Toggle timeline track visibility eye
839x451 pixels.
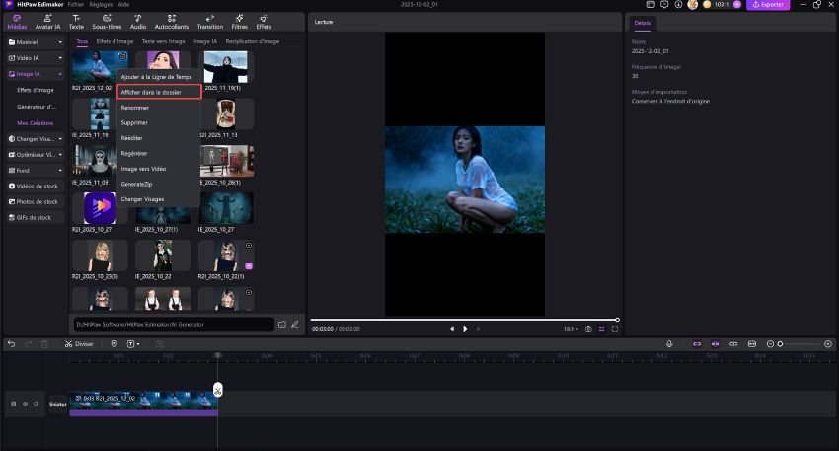click(x=25, y=404)
